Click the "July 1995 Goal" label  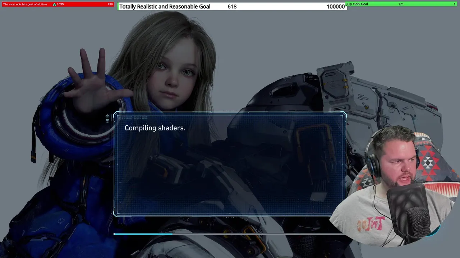pyautogui.click(x=357, y=4)
